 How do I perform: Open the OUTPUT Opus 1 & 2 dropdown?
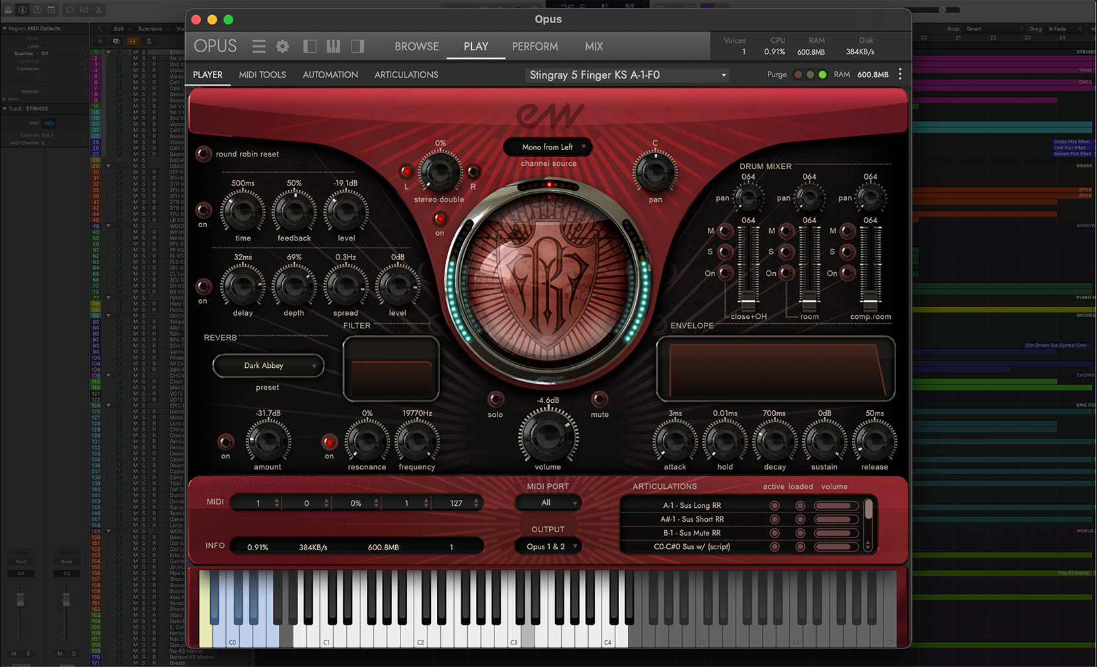click(x=548, y=547)
